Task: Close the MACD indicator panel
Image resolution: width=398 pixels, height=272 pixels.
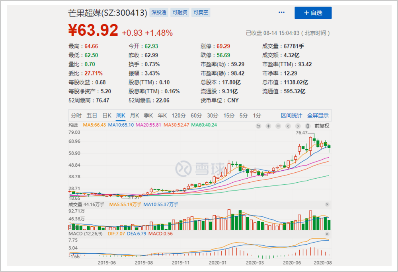Action: pyautogui.click(x=327, y=234)
